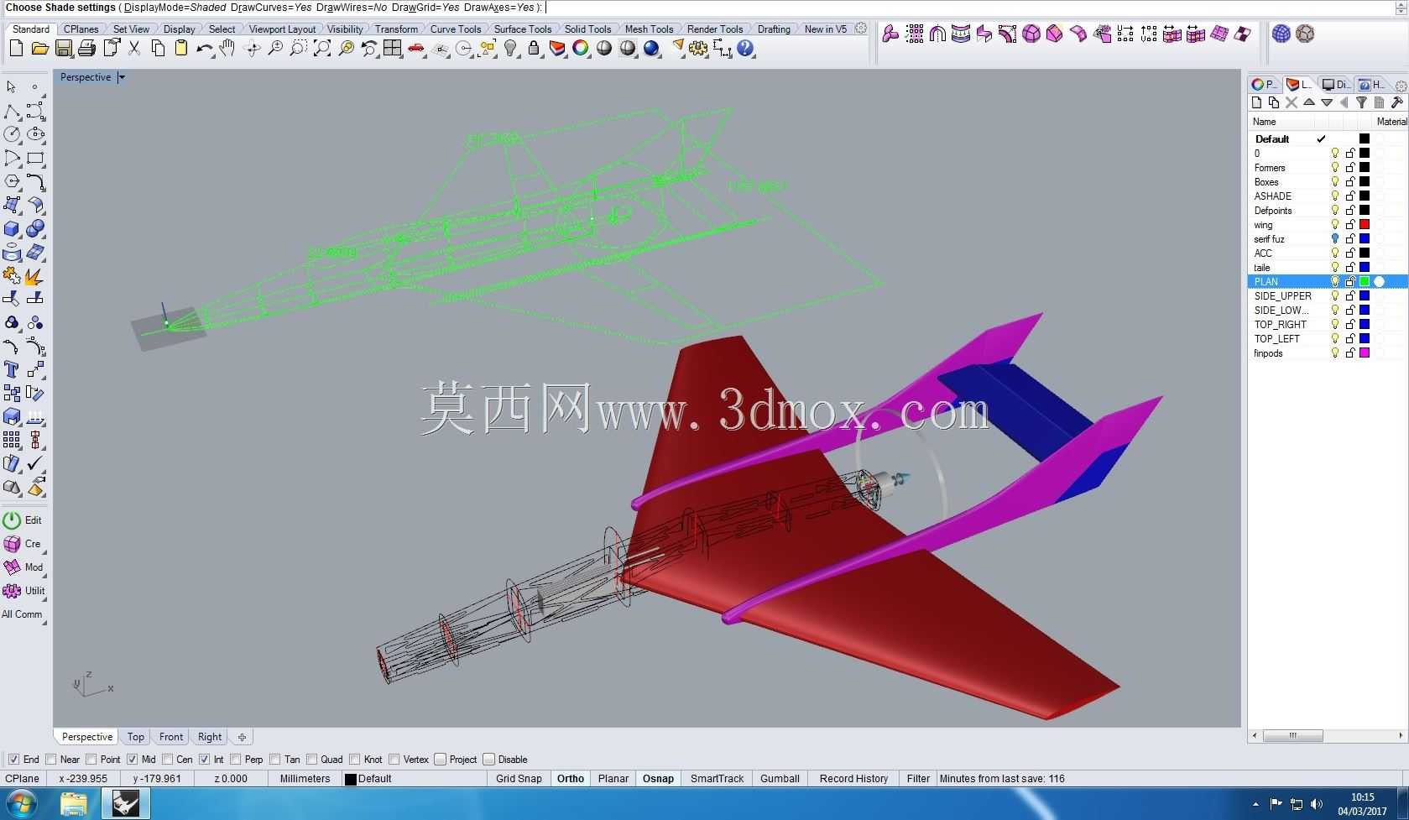
Task: Click the padlock Lock objects icon
Action: (534, 49)
